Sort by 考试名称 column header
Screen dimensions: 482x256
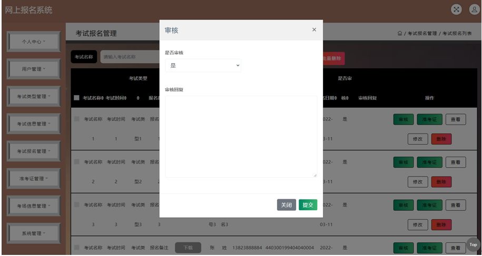tap(93, 98)
